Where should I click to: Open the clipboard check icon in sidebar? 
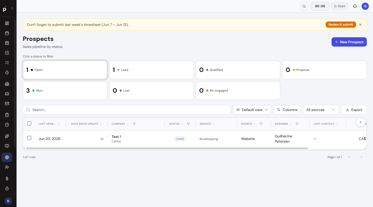(x=7, y=115)
